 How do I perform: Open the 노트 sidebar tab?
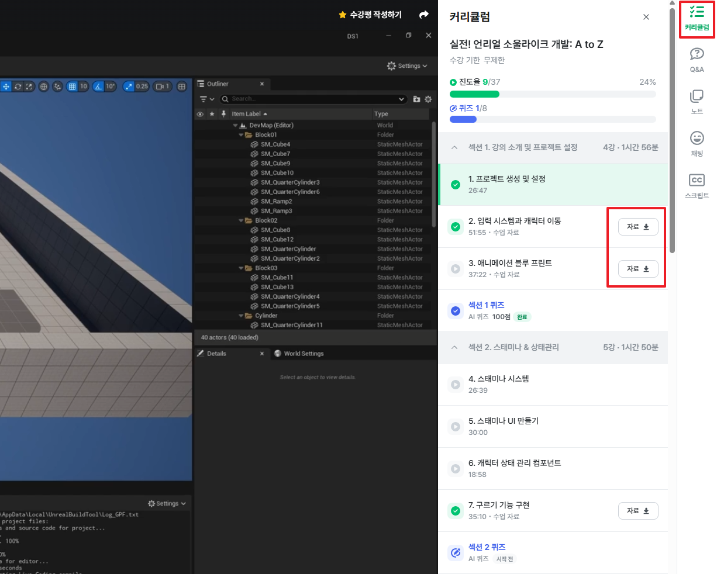697,102
